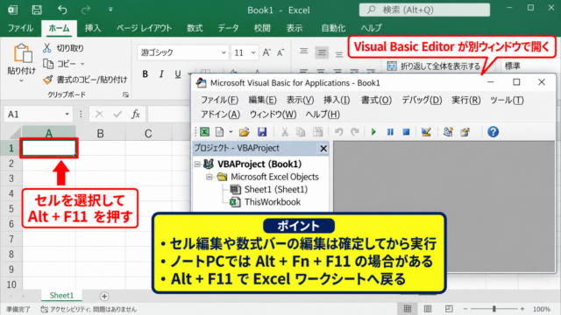Open Quick Access Toolbar customize dropdown
The height and width of the screenshot is (315, 561).
110,10
